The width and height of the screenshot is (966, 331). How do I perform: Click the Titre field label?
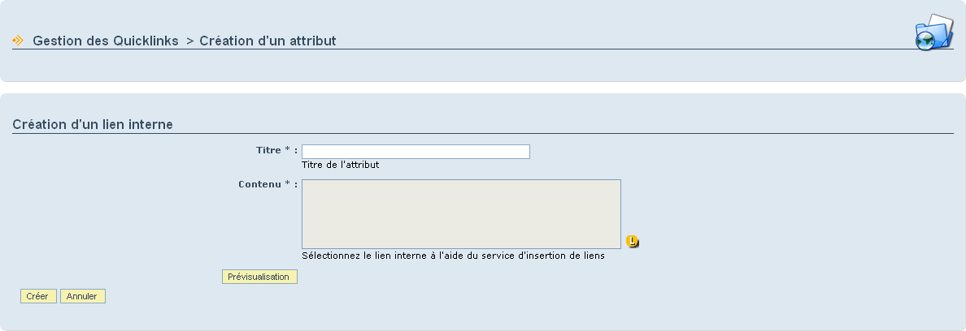[268, 150]
